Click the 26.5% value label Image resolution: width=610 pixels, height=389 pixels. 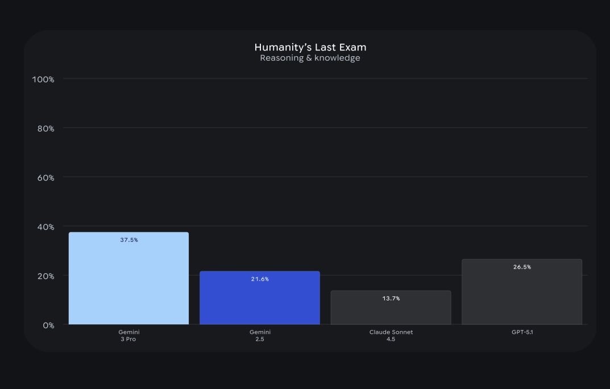click(522, 267)
